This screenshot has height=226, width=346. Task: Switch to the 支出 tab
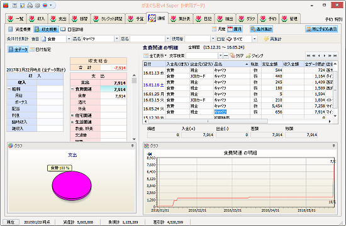point(59,19)
